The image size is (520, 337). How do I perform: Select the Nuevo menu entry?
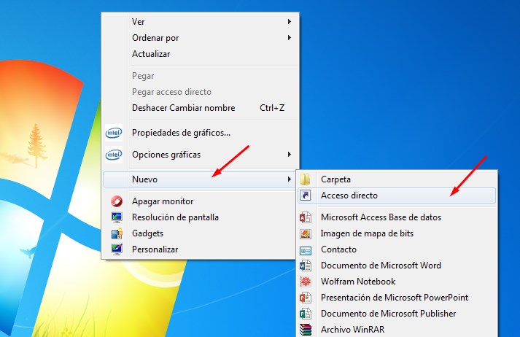point(200,179)
